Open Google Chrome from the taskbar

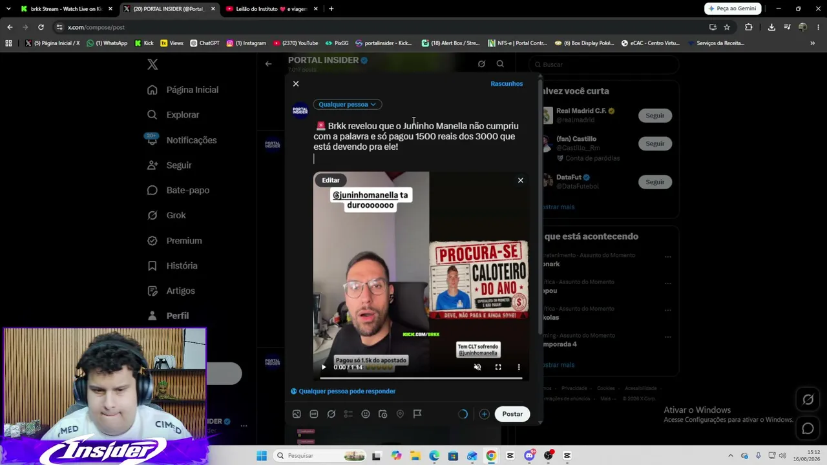coord(491,456)
